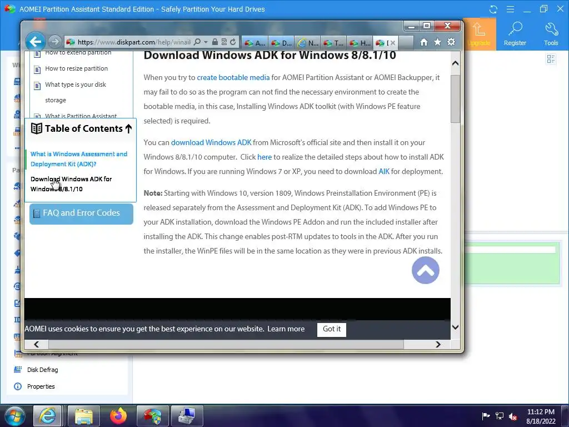The width and height of the screenshot is (569, 427).
Task: Click the horizontal scrollbar left arrow
Action: [36, 344]
